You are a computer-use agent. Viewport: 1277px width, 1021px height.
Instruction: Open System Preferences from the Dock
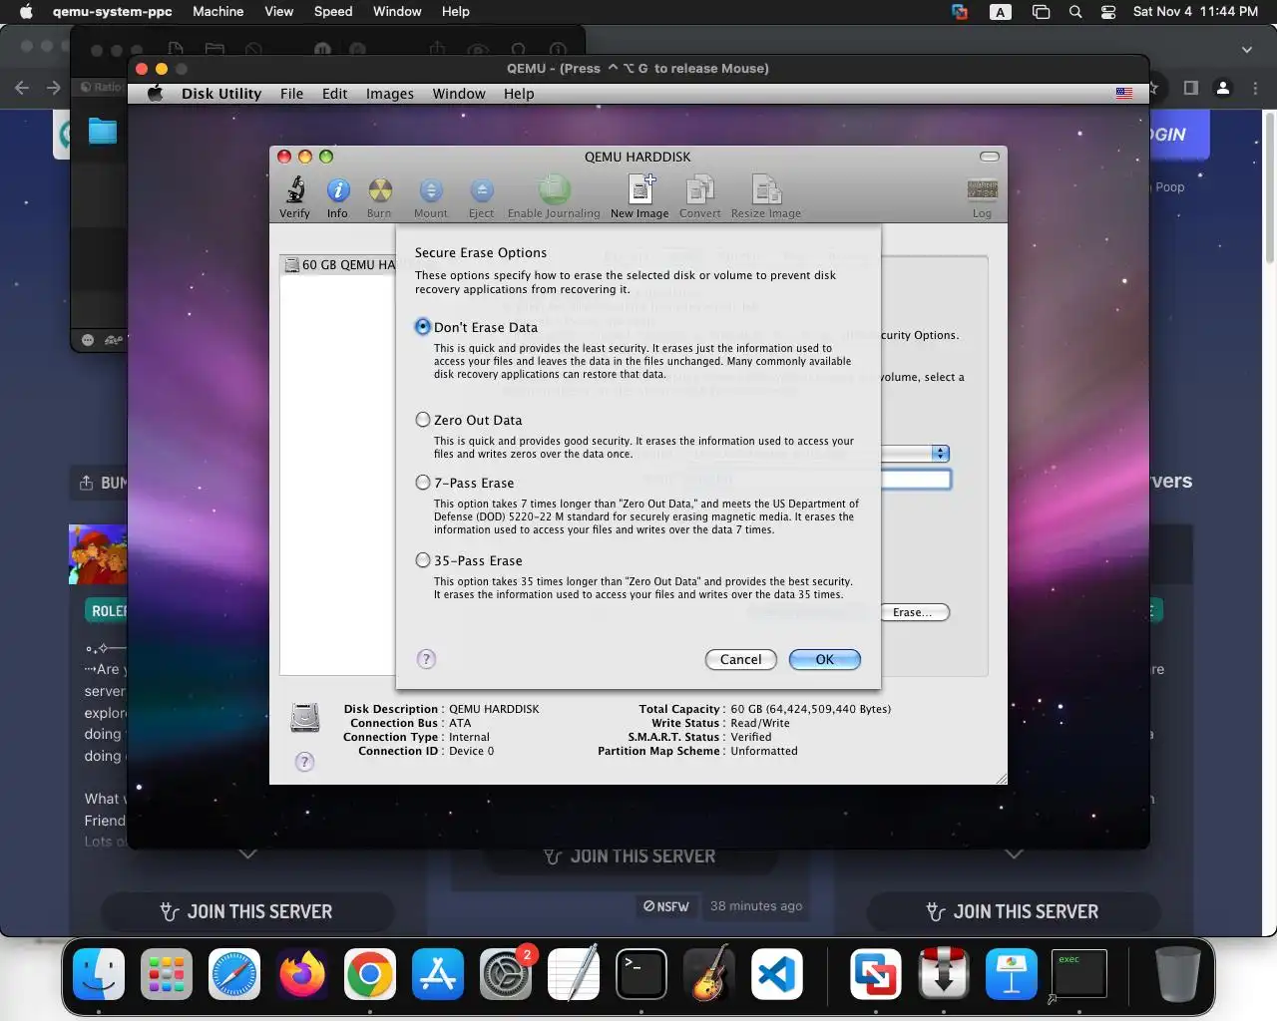[x=506, y=973]
